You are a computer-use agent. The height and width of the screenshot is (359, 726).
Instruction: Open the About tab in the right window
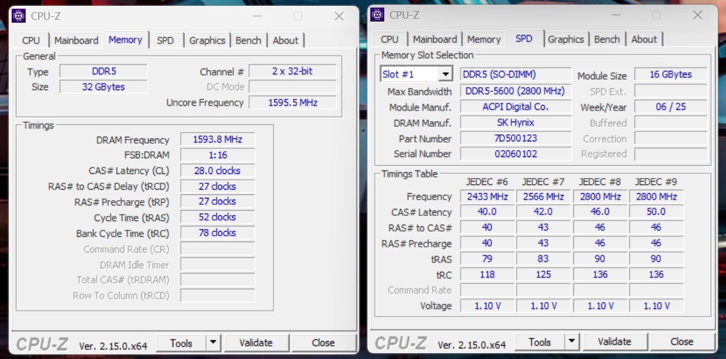click(x=644, y=39)
